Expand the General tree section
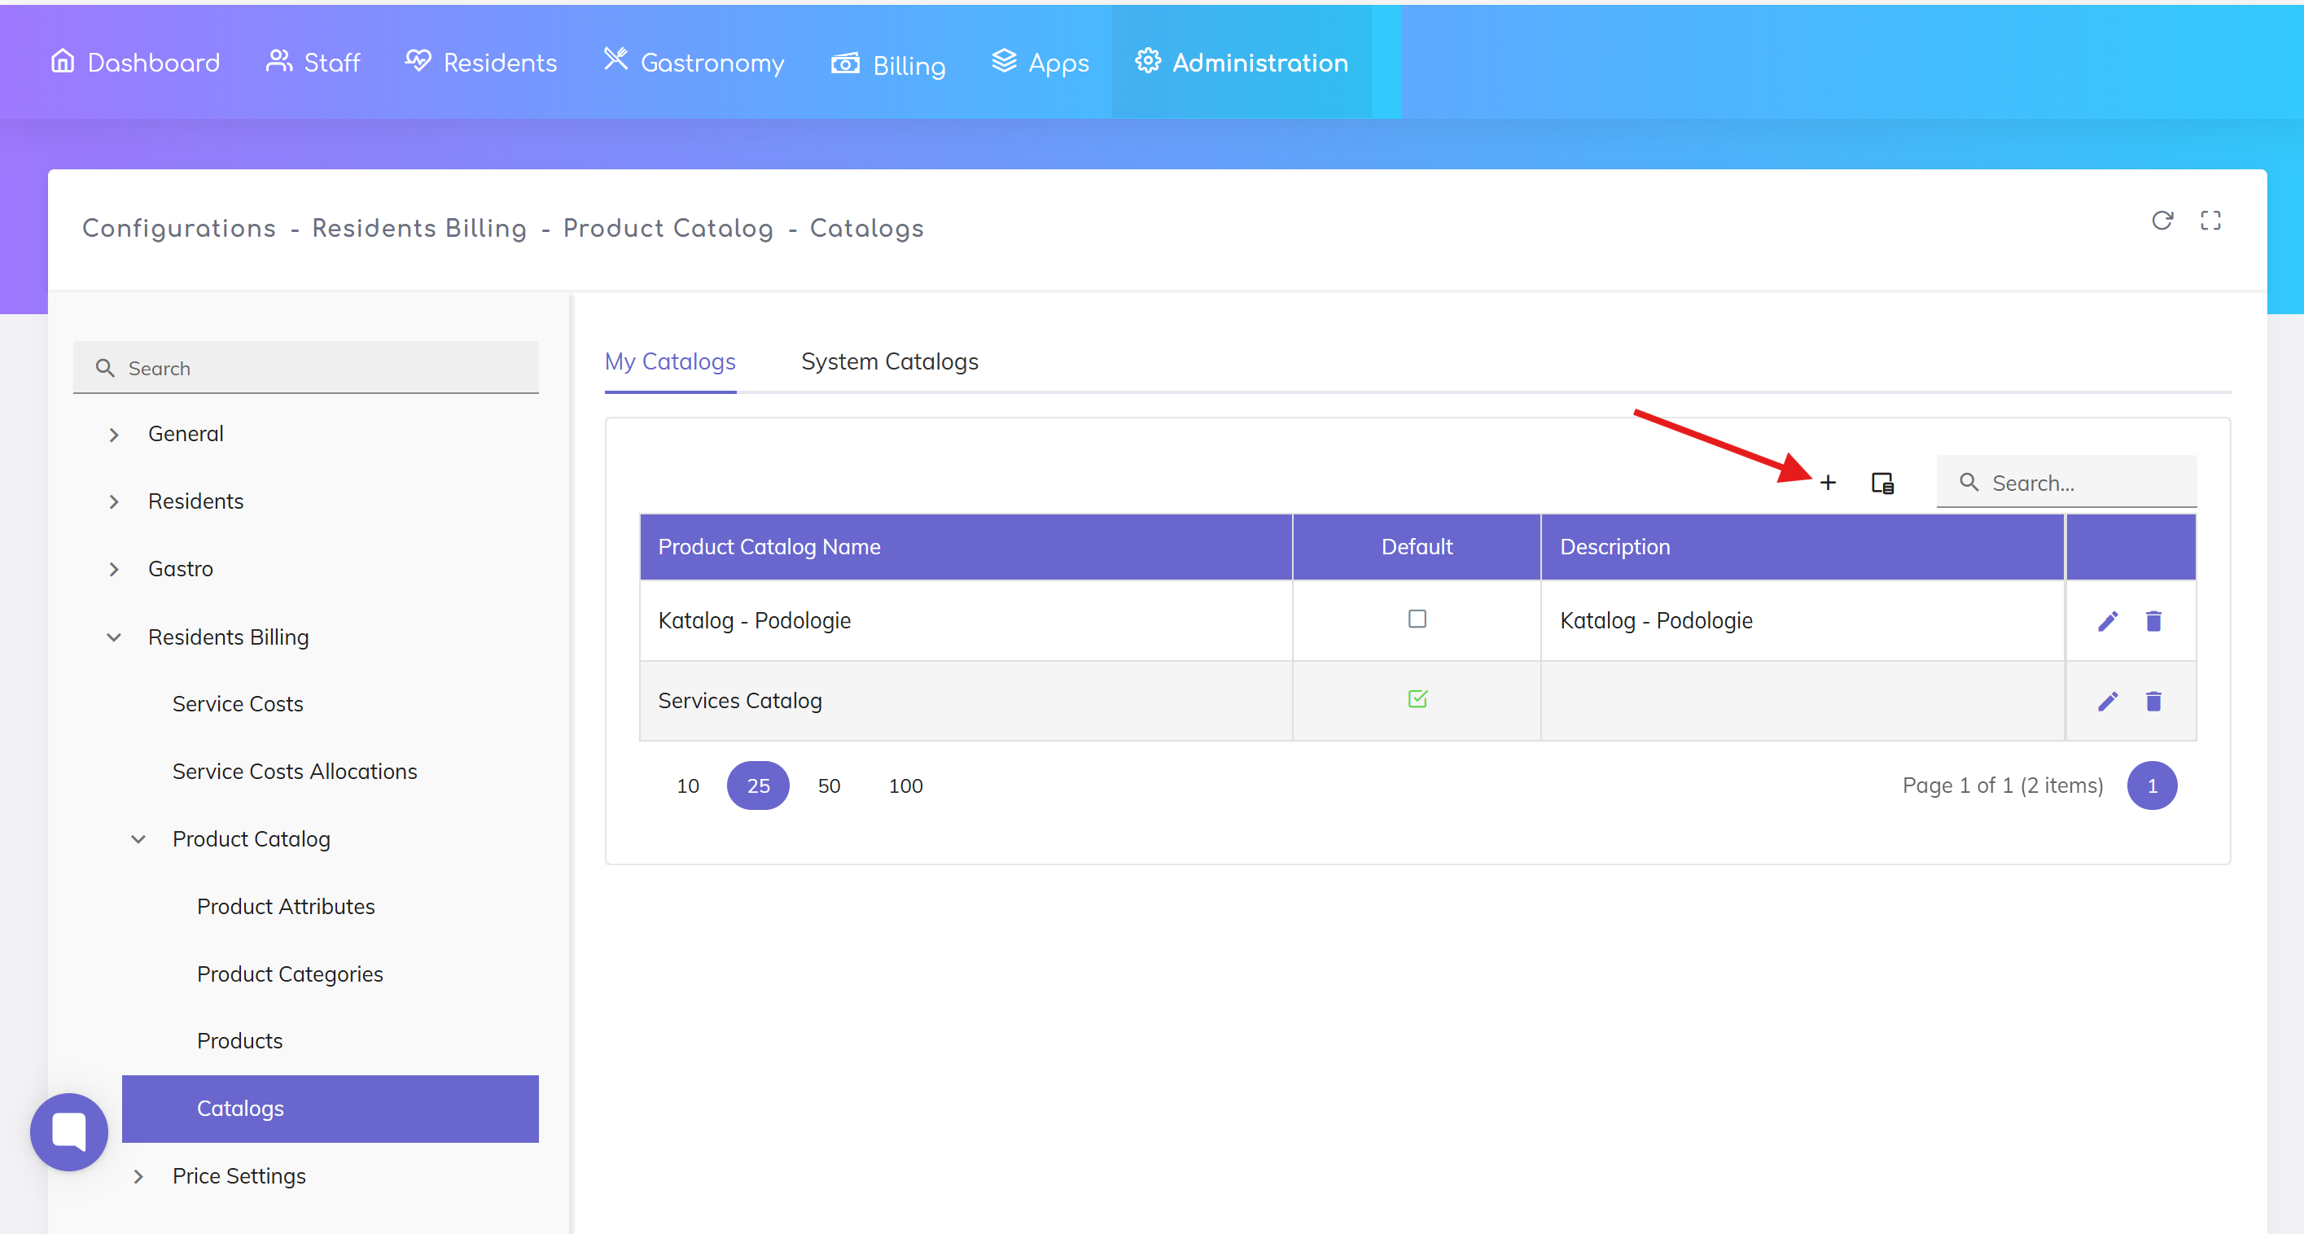Viewport: 2304px width, 1234px height. (114, 435)
